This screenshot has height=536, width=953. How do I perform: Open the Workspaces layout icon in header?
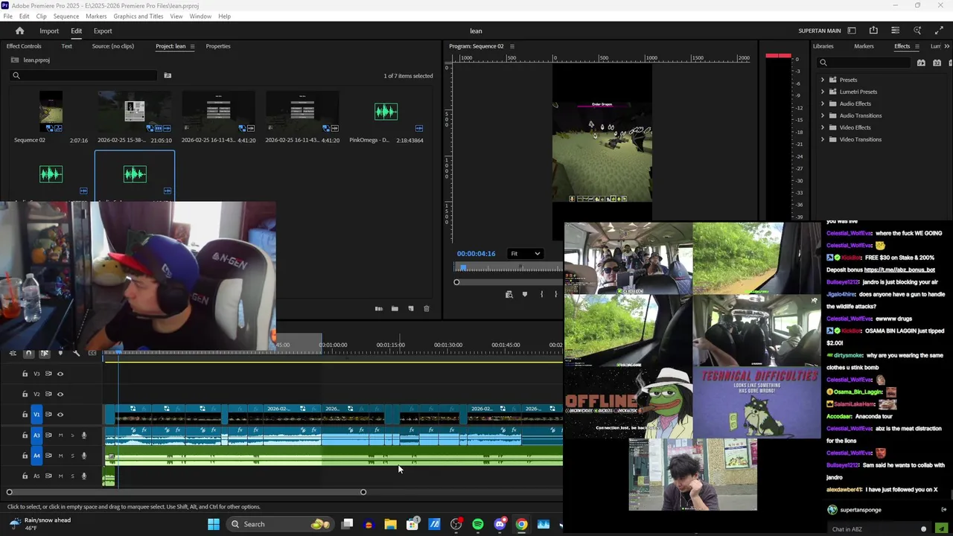pyautogui.click(x=852, y=31)
